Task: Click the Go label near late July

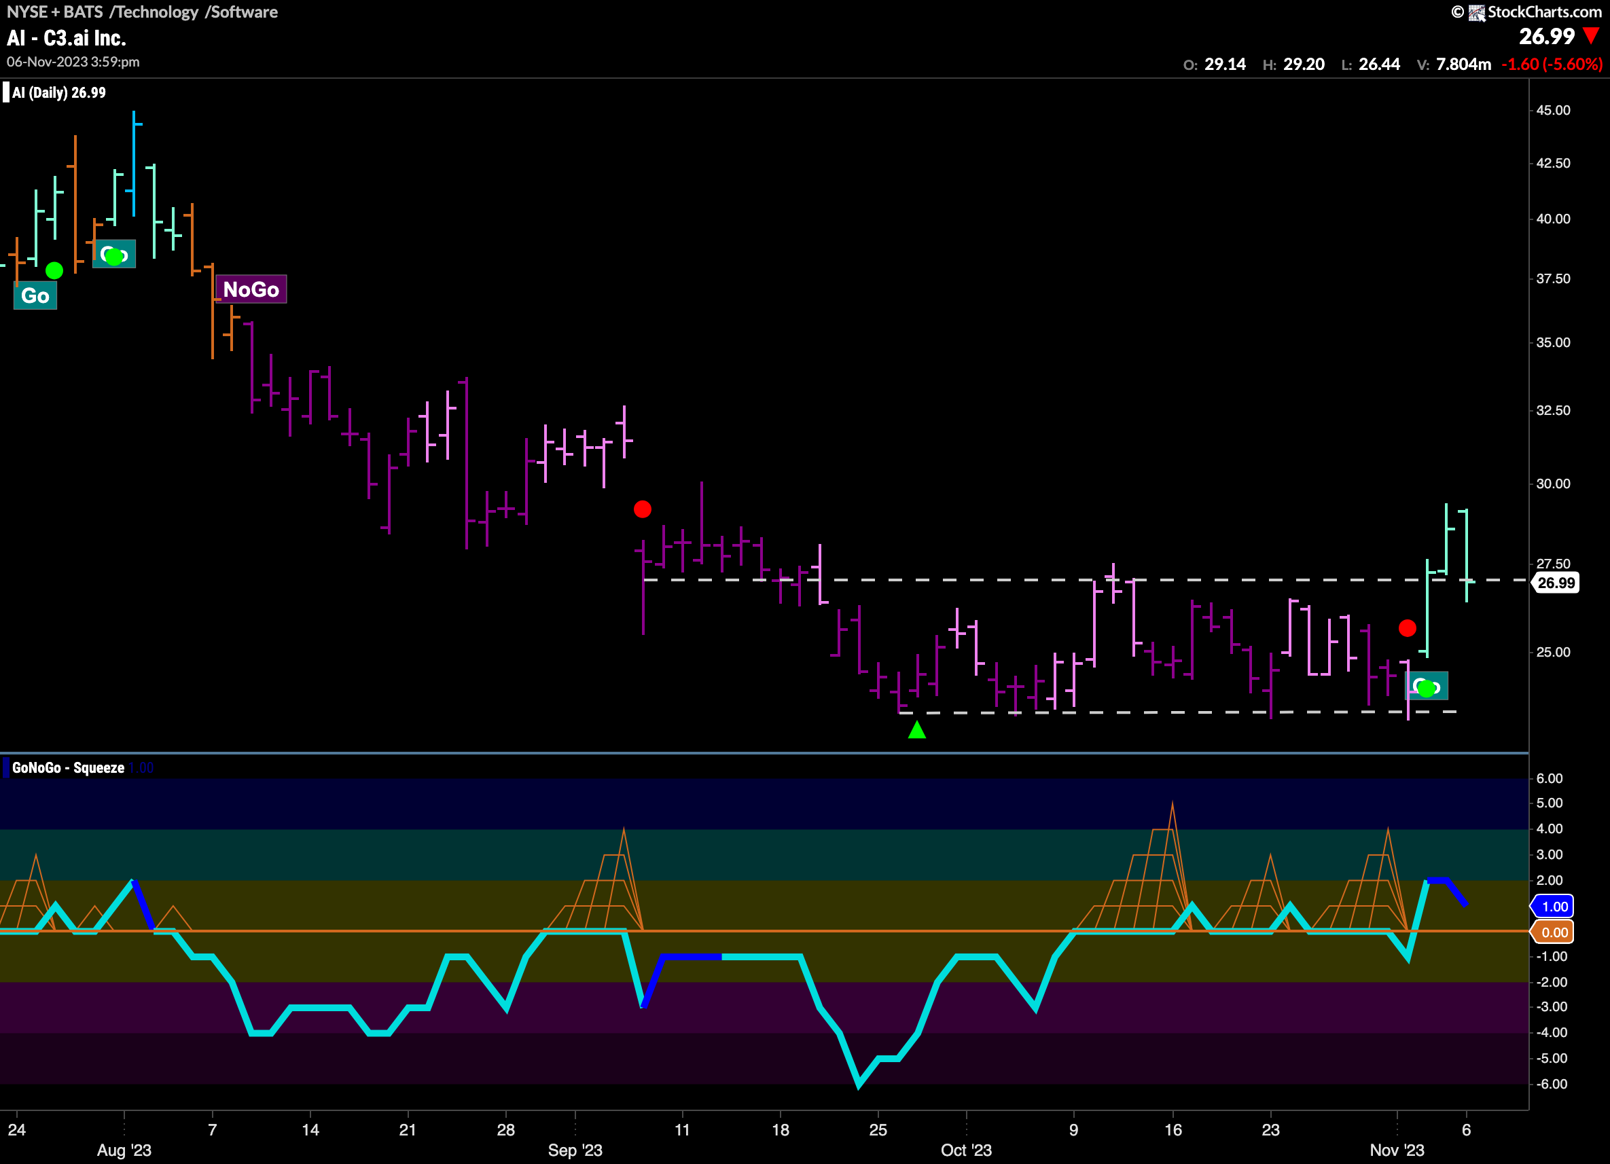Action: coord(35,295)
